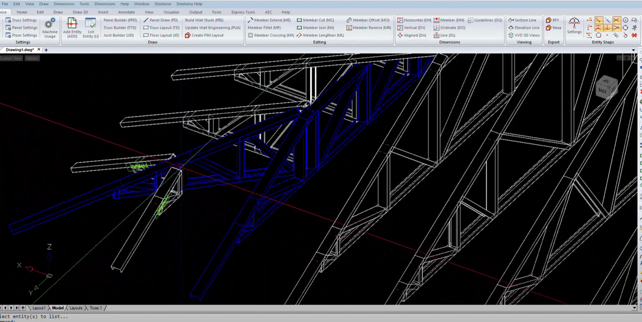This screenshot has width=642, height=322.
Task: Click the Add Entity (ADD) icon
Action: pyautogui.click(x=72, y=24)
